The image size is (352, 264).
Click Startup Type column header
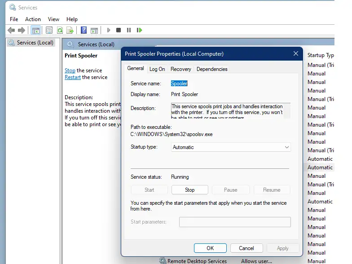pos(321,55)
